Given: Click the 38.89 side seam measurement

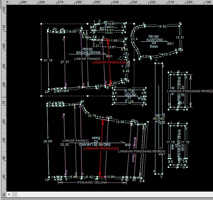Looking at the screenshot, I should click(x=48, y=141).
